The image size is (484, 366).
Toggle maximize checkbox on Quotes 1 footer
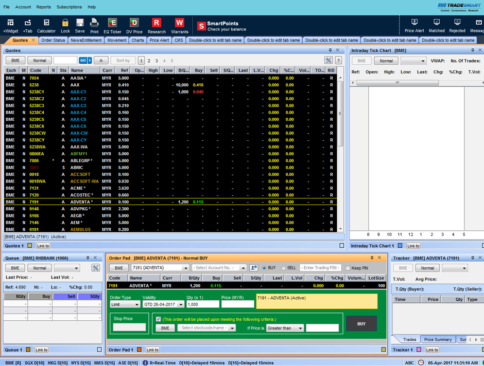point(342,246)
